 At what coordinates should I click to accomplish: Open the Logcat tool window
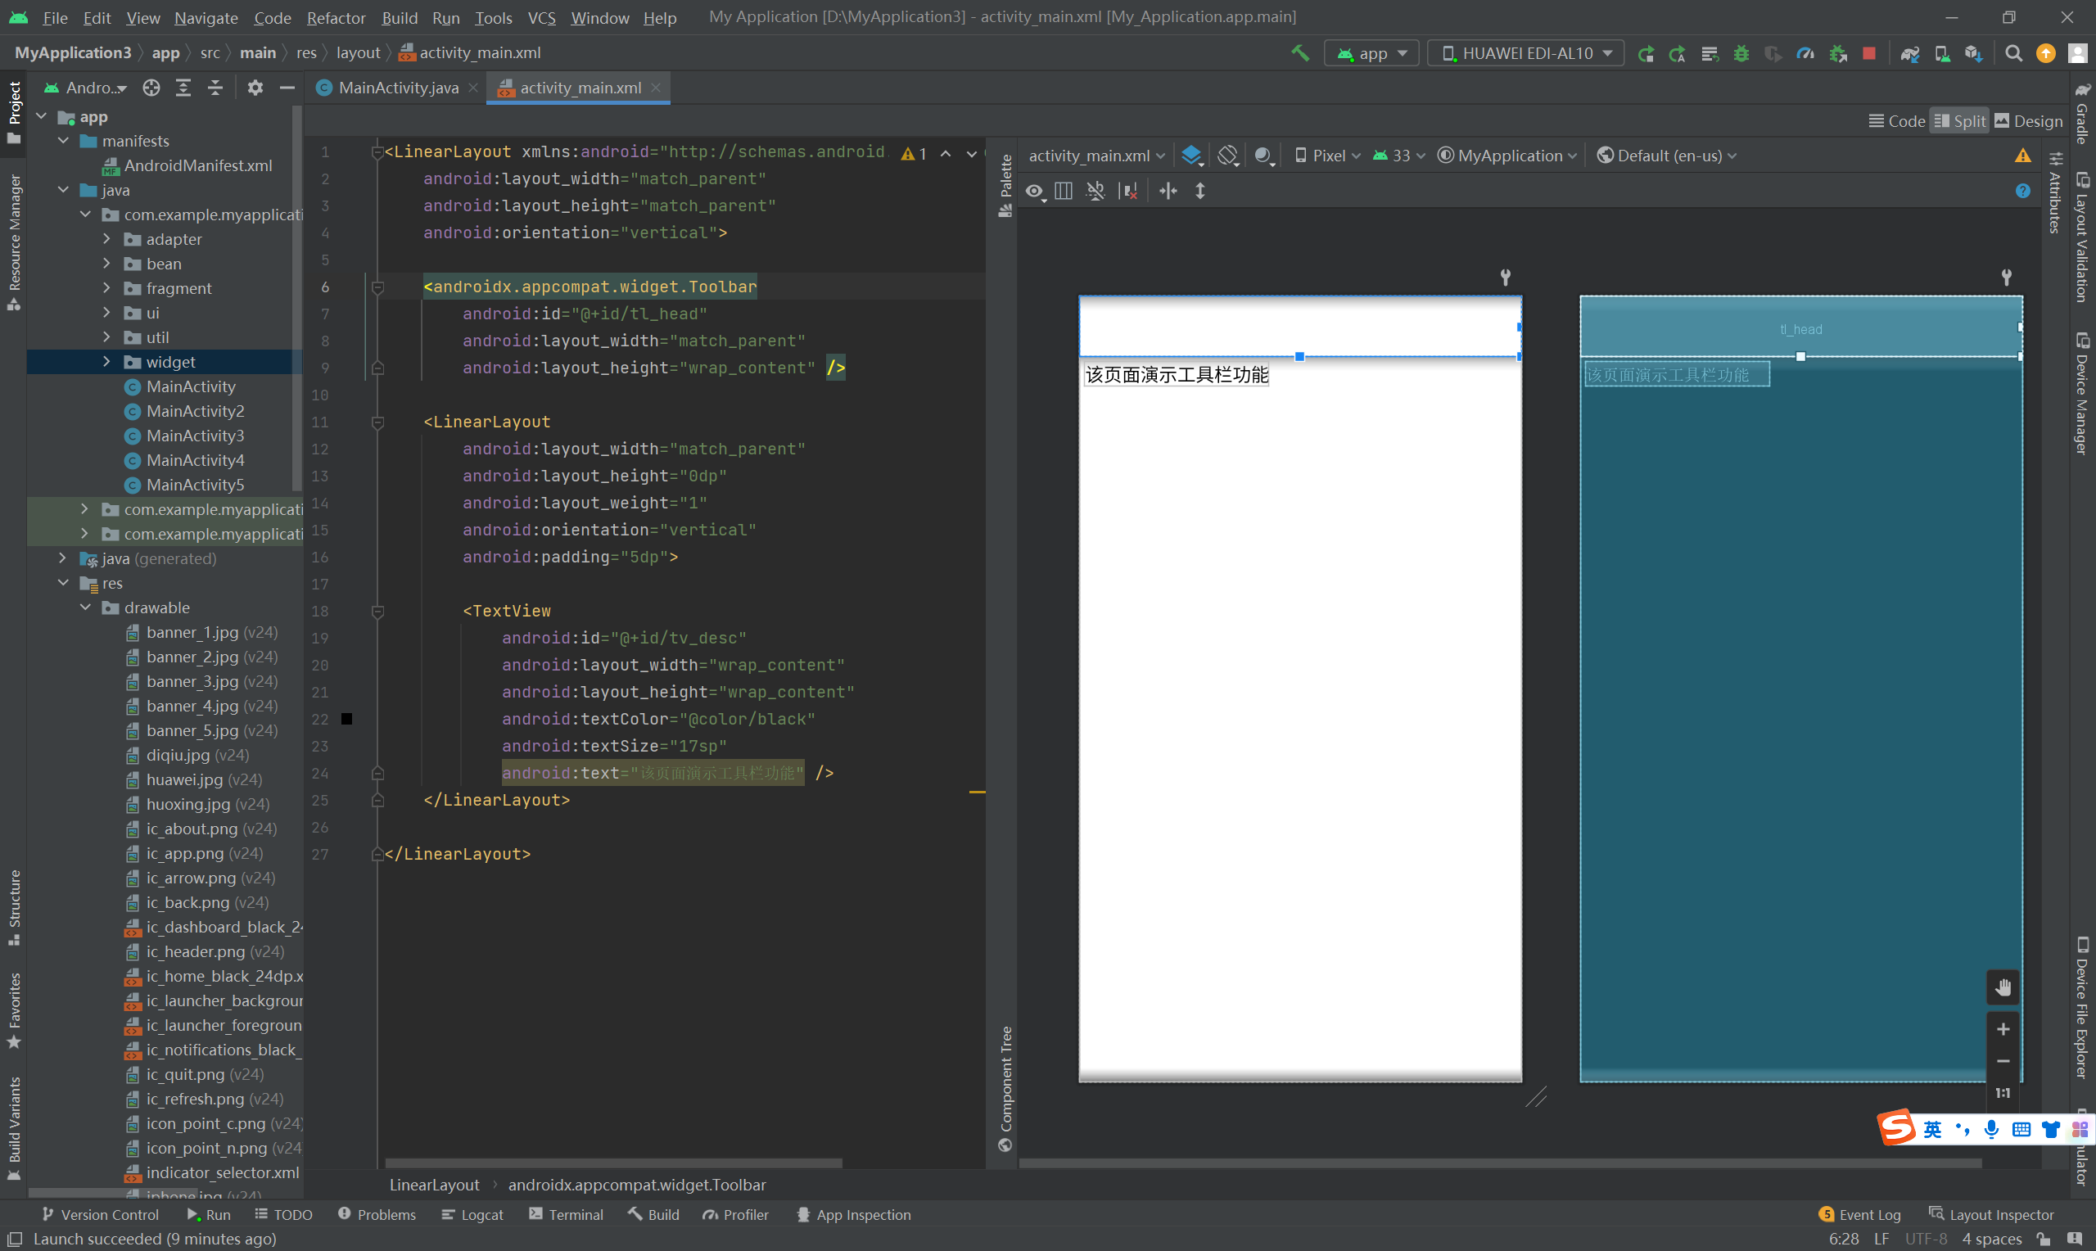[x=472, y=1214]
